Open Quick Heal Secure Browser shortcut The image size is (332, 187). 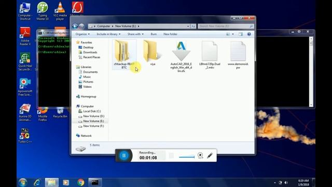click(25, 61)
